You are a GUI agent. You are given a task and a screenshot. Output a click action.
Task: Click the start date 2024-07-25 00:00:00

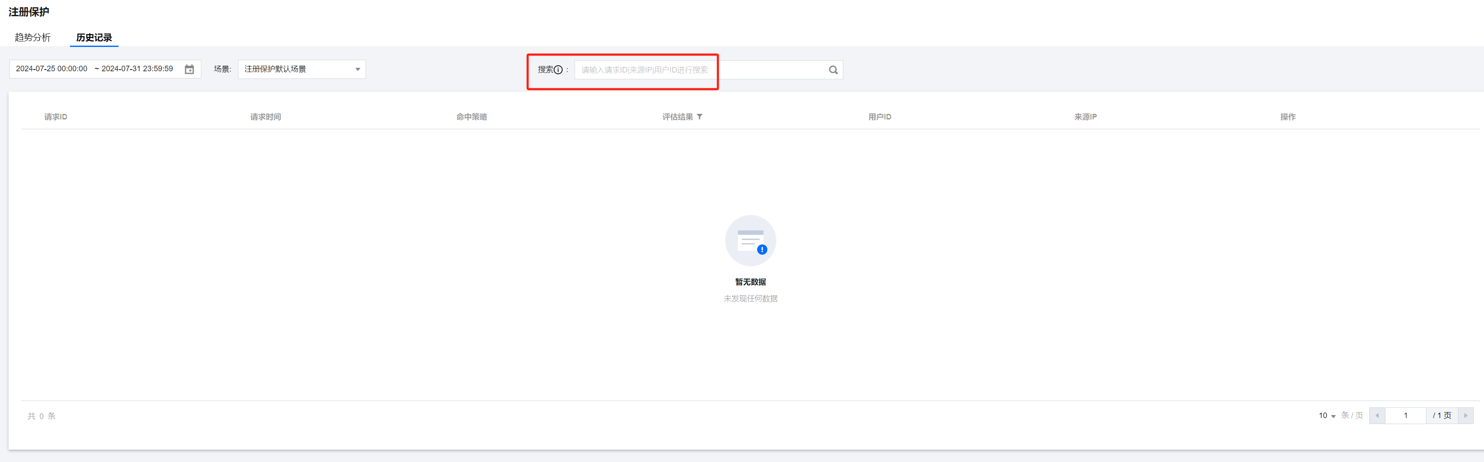pos(52,69)
